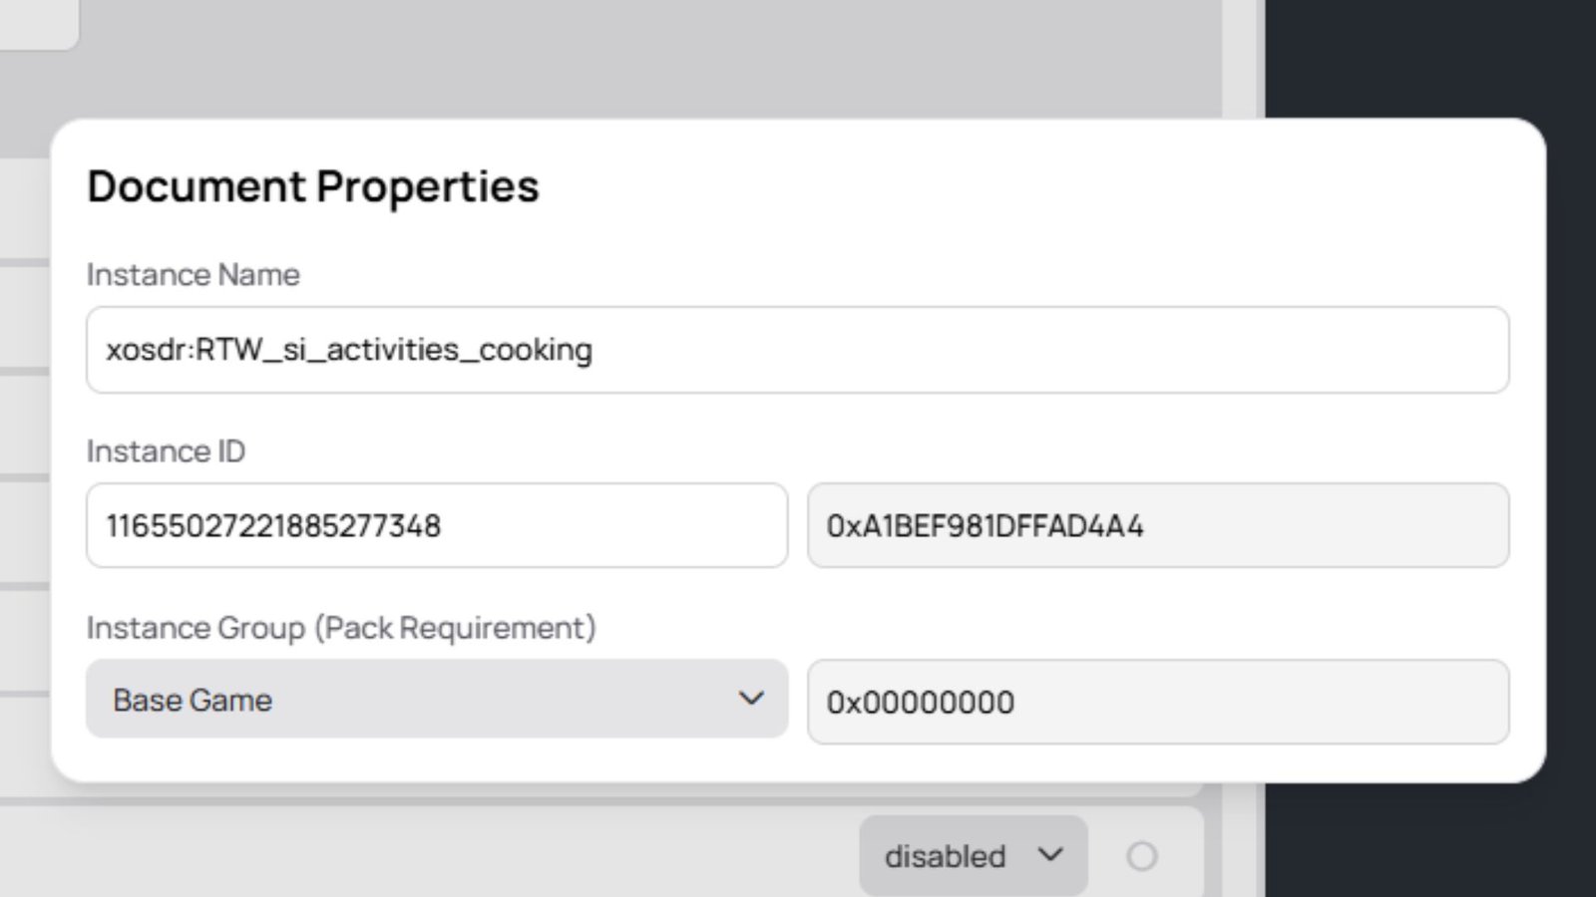1596x897 pixels.
Task: Click the hex Instance ID field 0xA1BEF981DFFAD4A4
Action: [x=1157, y=525]
